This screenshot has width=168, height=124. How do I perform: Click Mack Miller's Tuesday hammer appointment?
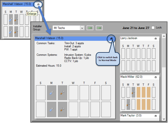(133, 92)
